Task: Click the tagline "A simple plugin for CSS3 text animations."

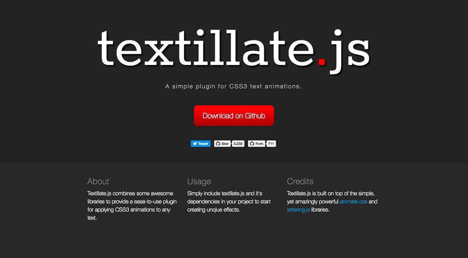Action: coord(234,87)
